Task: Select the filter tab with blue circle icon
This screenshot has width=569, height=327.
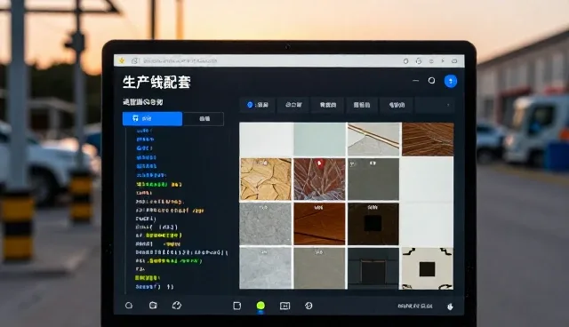Action: 257,105
